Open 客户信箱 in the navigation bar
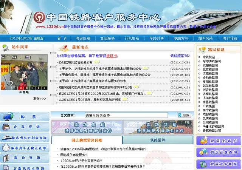The width and height of the screenshot is (242, 170). [x=230, y=38]
